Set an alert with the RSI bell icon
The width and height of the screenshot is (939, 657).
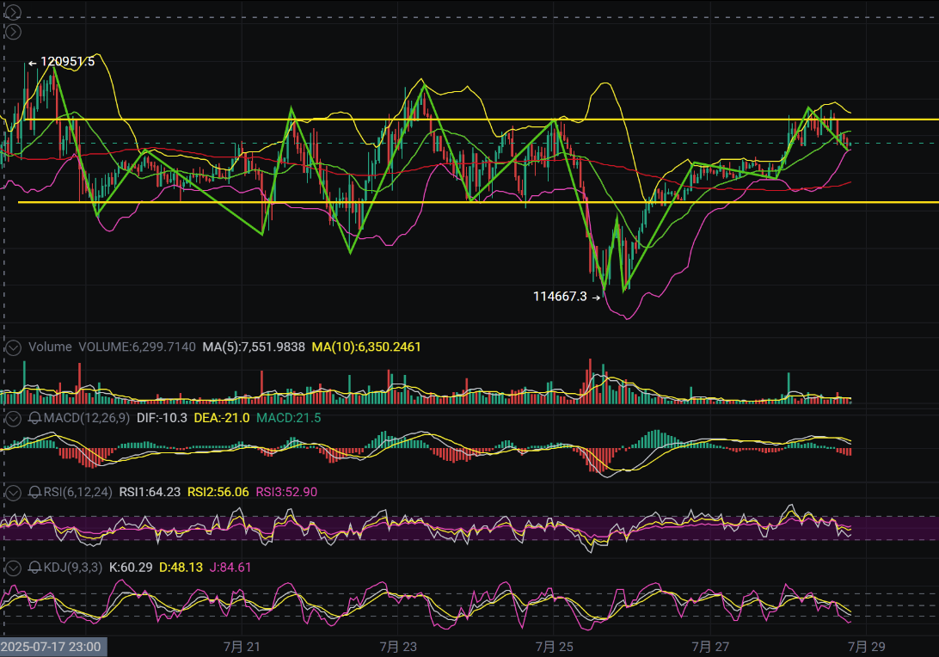[x=34, y=492]
